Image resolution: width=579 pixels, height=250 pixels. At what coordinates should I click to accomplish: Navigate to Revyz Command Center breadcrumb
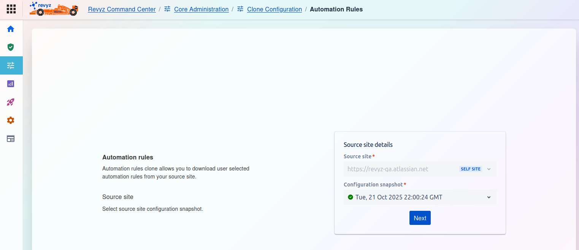[x=122, y=9]
